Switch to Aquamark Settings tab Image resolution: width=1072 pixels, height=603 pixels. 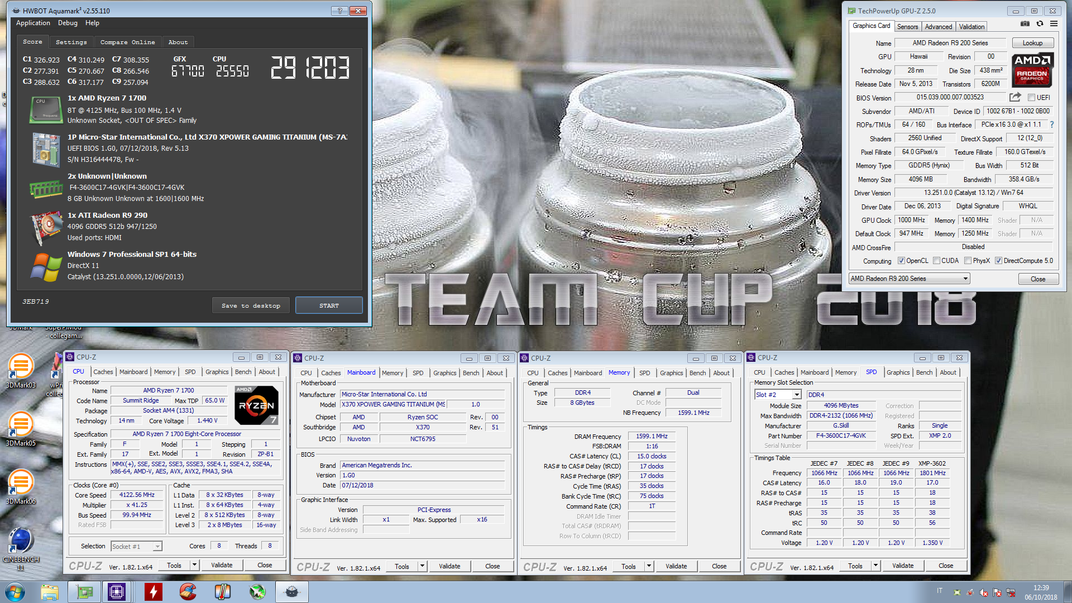pos(71,42)
